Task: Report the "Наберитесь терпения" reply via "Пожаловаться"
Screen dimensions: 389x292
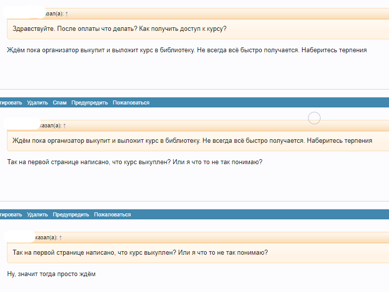Action: click(131, 102)
